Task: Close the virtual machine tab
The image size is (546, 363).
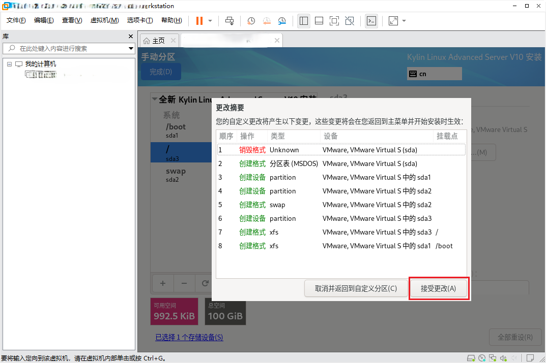Action: click(x=277, y=41)
